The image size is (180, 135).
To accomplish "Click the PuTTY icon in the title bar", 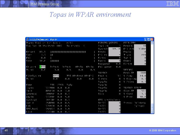I will 27,39.
